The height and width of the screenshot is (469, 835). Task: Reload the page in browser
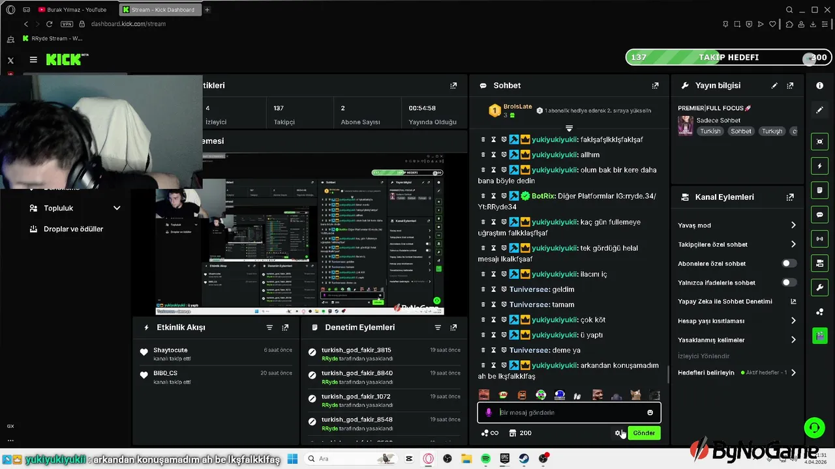49,24
